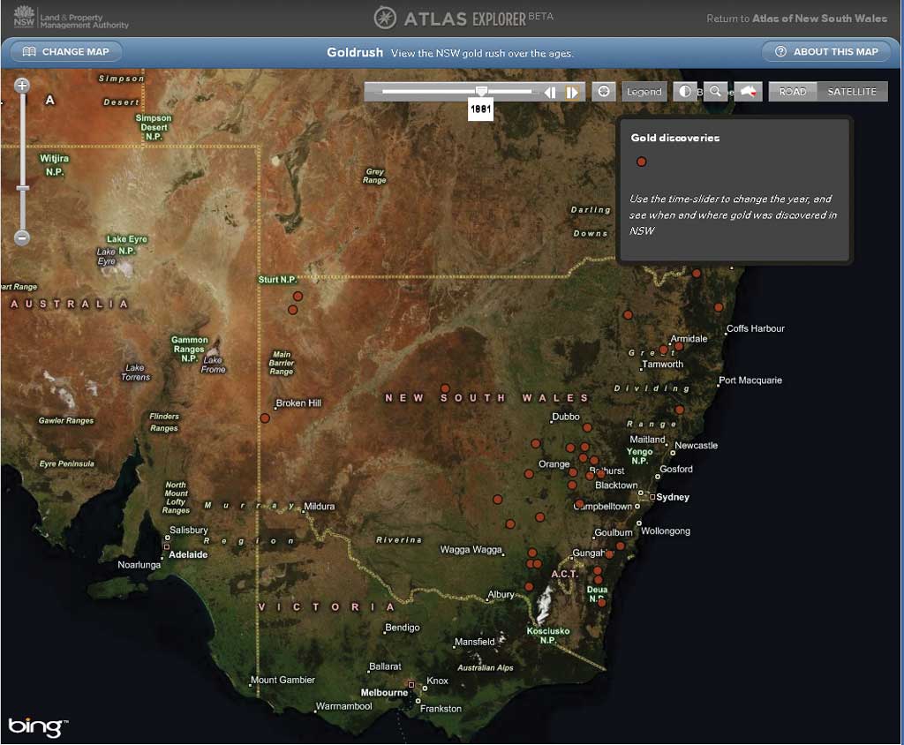The width and height of the screenshot is (904, 745).
Task: Click the Sydney city label
Action: pyautogui.click(x=672, y=497)
